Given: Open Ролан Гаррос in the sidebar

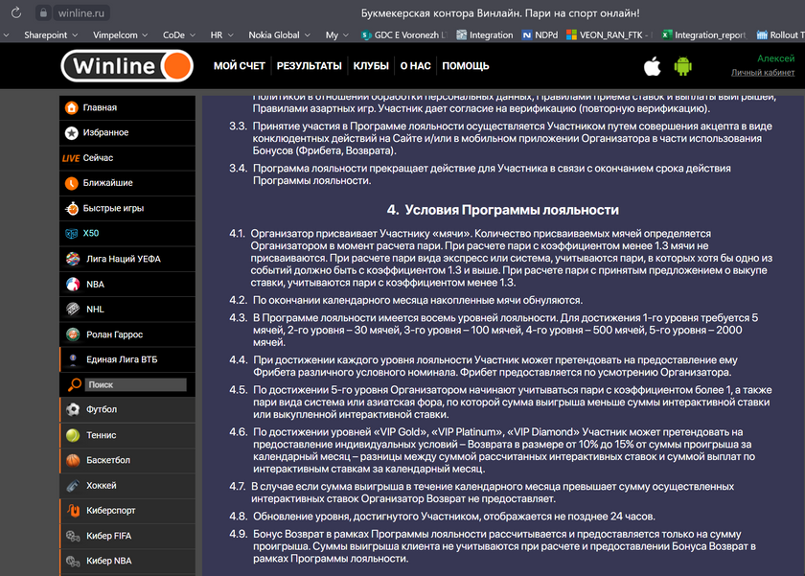Looking at the screenshot, I should (x=127, y=334).
